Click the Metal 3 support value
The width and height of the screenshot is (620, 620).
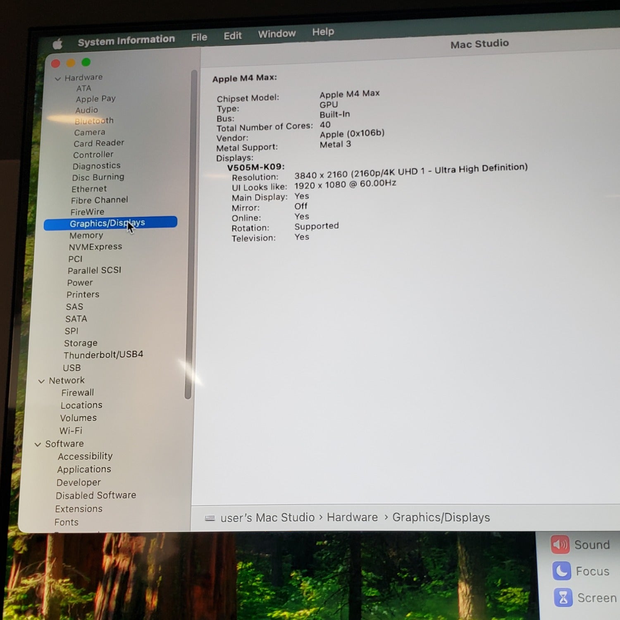[x=335, y=144]
